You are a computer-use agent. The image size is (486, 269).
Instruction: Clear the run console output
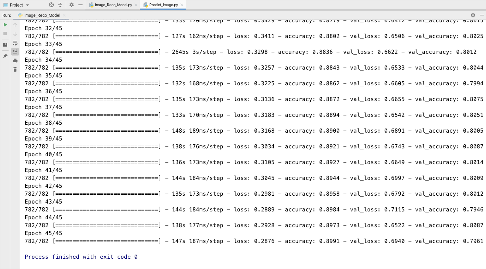coord(15,69)
